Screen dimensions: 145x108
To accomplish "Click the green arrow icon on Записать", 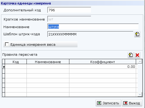I will (x=99, y=103).
